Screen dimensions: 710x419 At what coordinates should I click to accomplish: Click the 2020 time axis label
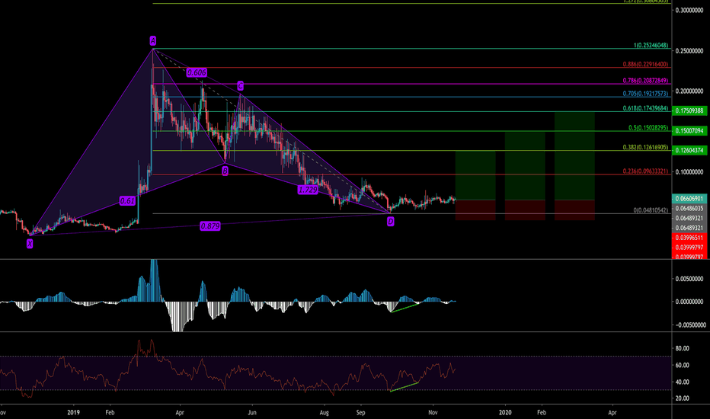click(x=505, y=413)
